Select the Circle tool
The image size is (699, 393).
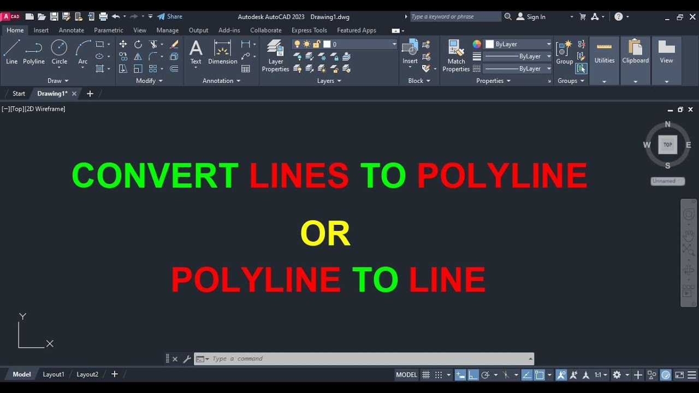point(59,52)
